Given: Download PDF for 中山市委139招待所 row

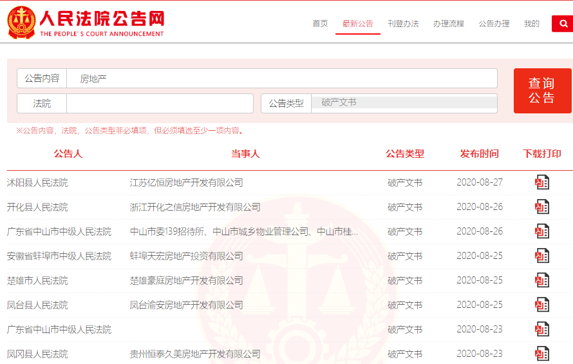Looking at the screenshot, I should [x=542, y=231].
